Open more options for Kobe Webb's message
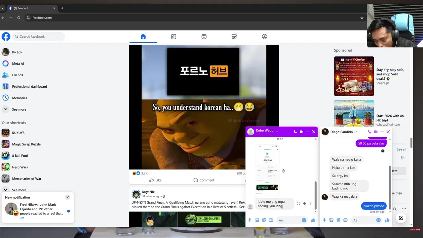 click(311, 204)
